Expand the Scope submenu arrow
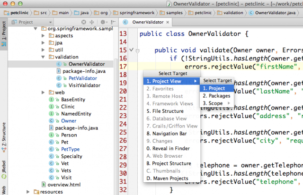 point(229,103)
